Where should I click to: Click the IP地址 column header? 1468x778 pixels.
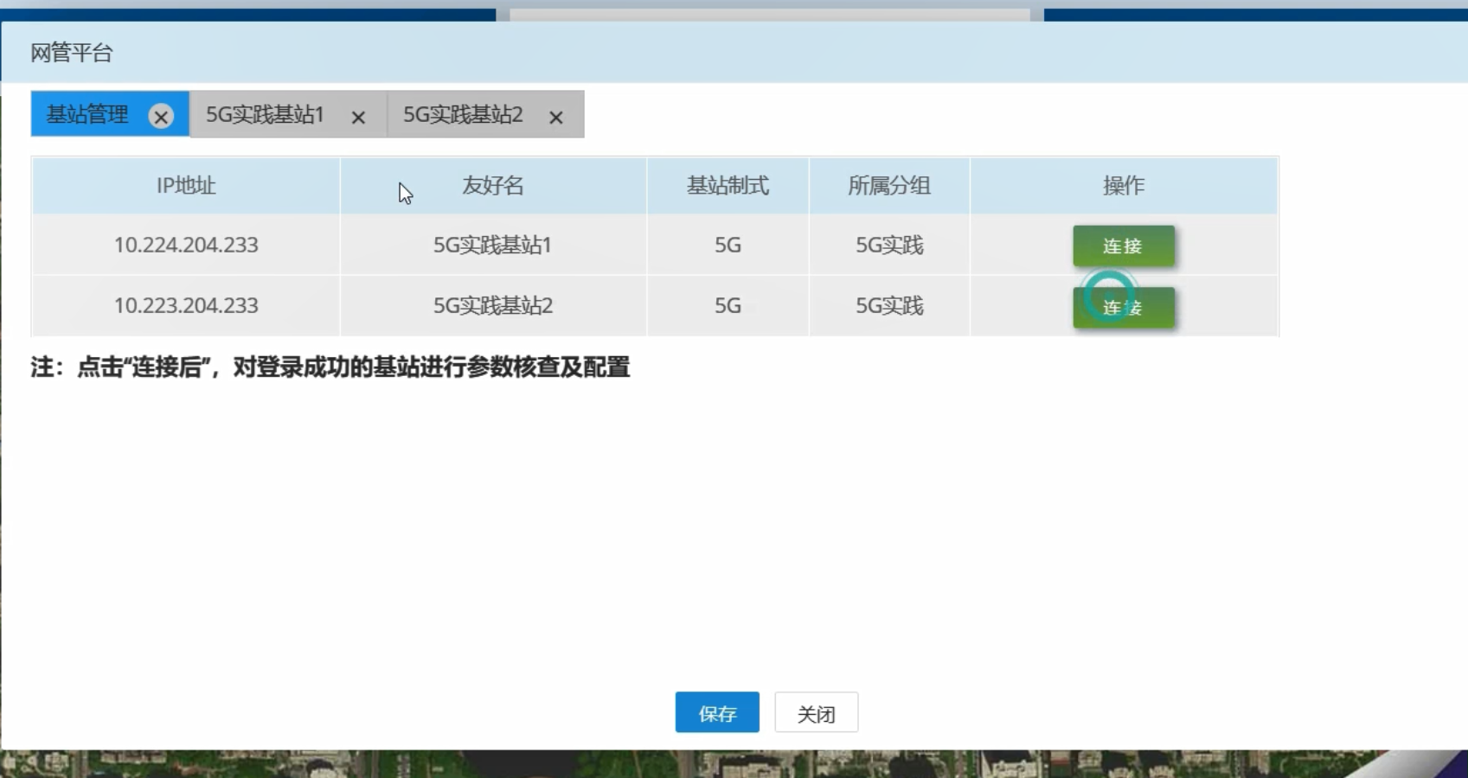[186, 186]
